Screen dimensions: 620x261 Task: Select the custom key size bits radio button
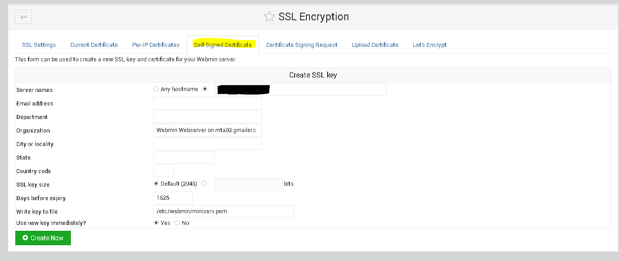[x=204, y=183]
